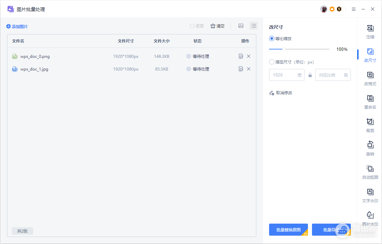The image size is (382, 244).
Task: Click the 图片批量处理 app logo
Action: (x=10, y=9)
